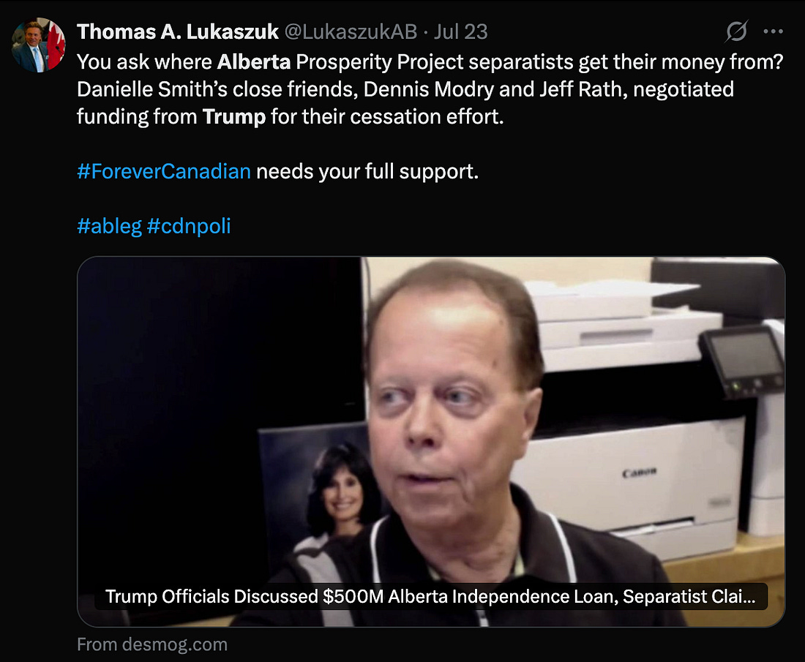Image resolution: width=805 pixels, height=662 pixels.
Task: Click Thomas A. Lukaszuk's profile avatar
Action: coord(39,45)
